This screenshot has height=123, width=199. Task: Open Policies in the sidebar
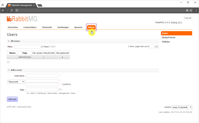[x=166, y=42]
